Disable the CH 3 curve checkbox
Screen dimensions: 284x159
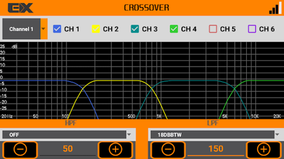[x=135, y=29]
